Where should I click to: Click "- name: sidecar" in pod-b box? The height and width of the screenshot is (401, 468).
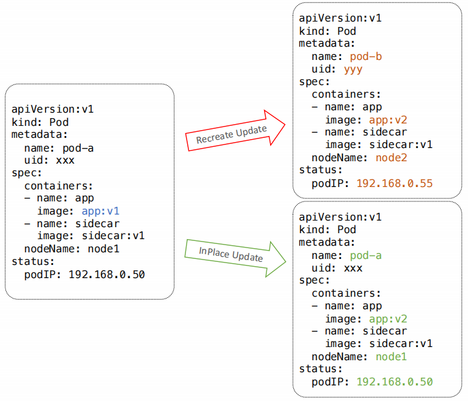(x=359, y=132)
